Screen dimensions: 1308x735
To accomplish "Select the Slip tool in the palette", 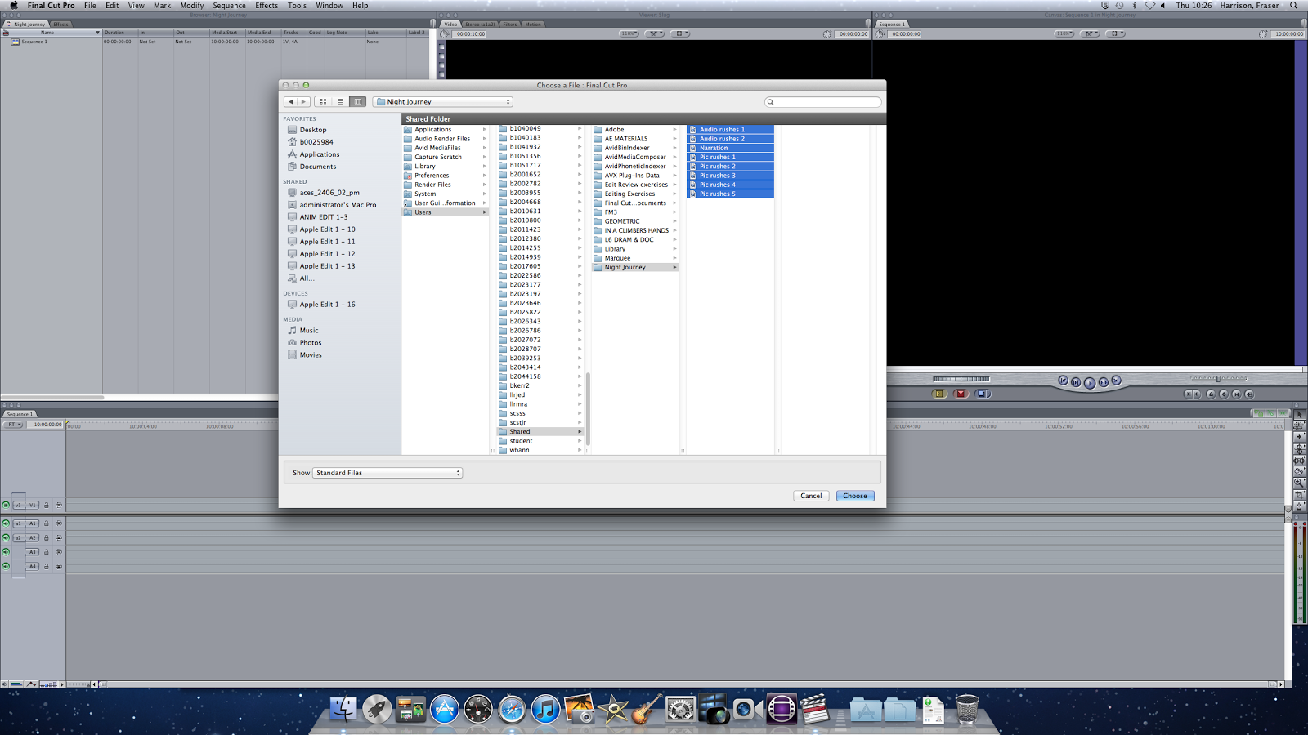I will tap(1299, 461).
